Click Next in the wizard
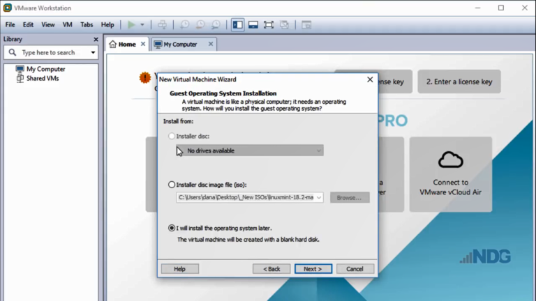The width and height of the screenshot is (536, 301). pos(313,269)
